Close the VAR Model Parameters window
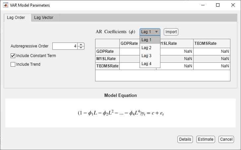The width and height of the screenshot is (241, 150). point(233,5)
